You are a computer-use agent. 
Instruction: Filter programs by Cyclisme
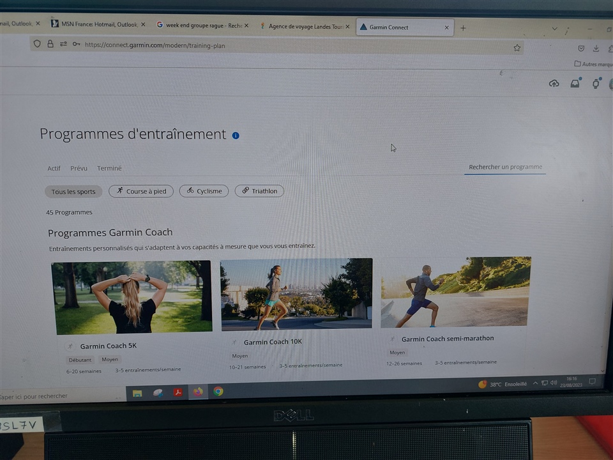click(204, 191)
